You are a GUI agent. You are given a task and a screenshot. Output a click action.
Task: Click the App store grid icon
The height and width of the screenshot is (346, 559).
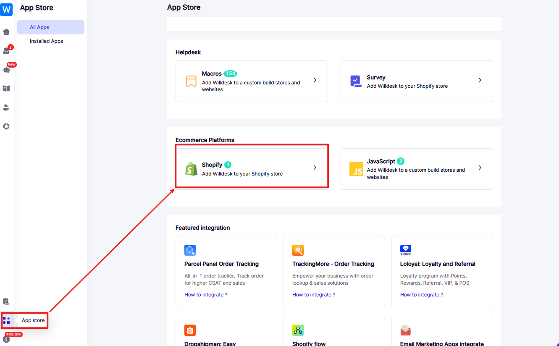[x=6, y=320]
